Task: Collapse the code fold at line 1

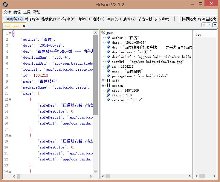Action: click(10, 34)
